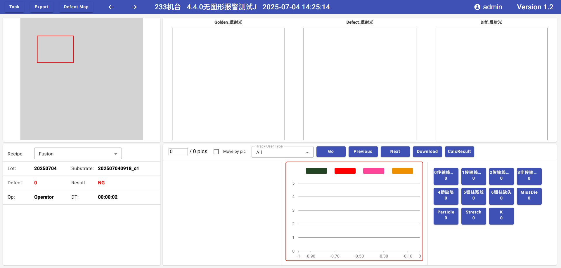Image resolution: width=561 pixels, height=268 pixels.
Task: Click the lot number 20250704
Action: (45, 169)
